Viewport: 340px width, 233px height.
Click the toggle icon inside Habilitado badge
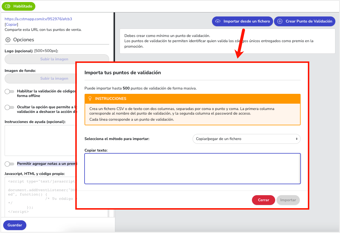[8, 6]
